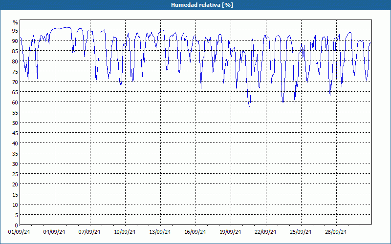Click the x-axis date label 07/09/24
Screen dimensions: 391x244
[89, 232]
